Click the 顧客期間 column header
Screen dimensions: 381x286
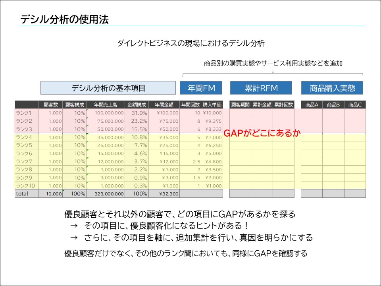tap(240, 104)
